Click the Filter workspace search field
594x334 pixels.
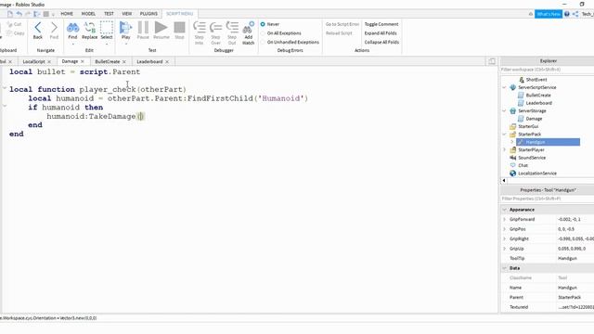pyautogui.click(x=547, y=70)
